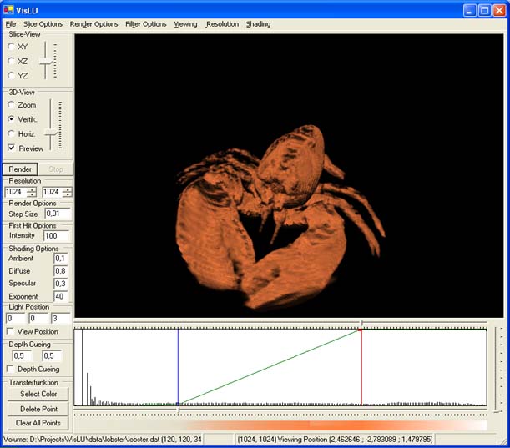Select the XZ slice view option
The width and height of the screenshot is (510, 448).
pos(11,61)
